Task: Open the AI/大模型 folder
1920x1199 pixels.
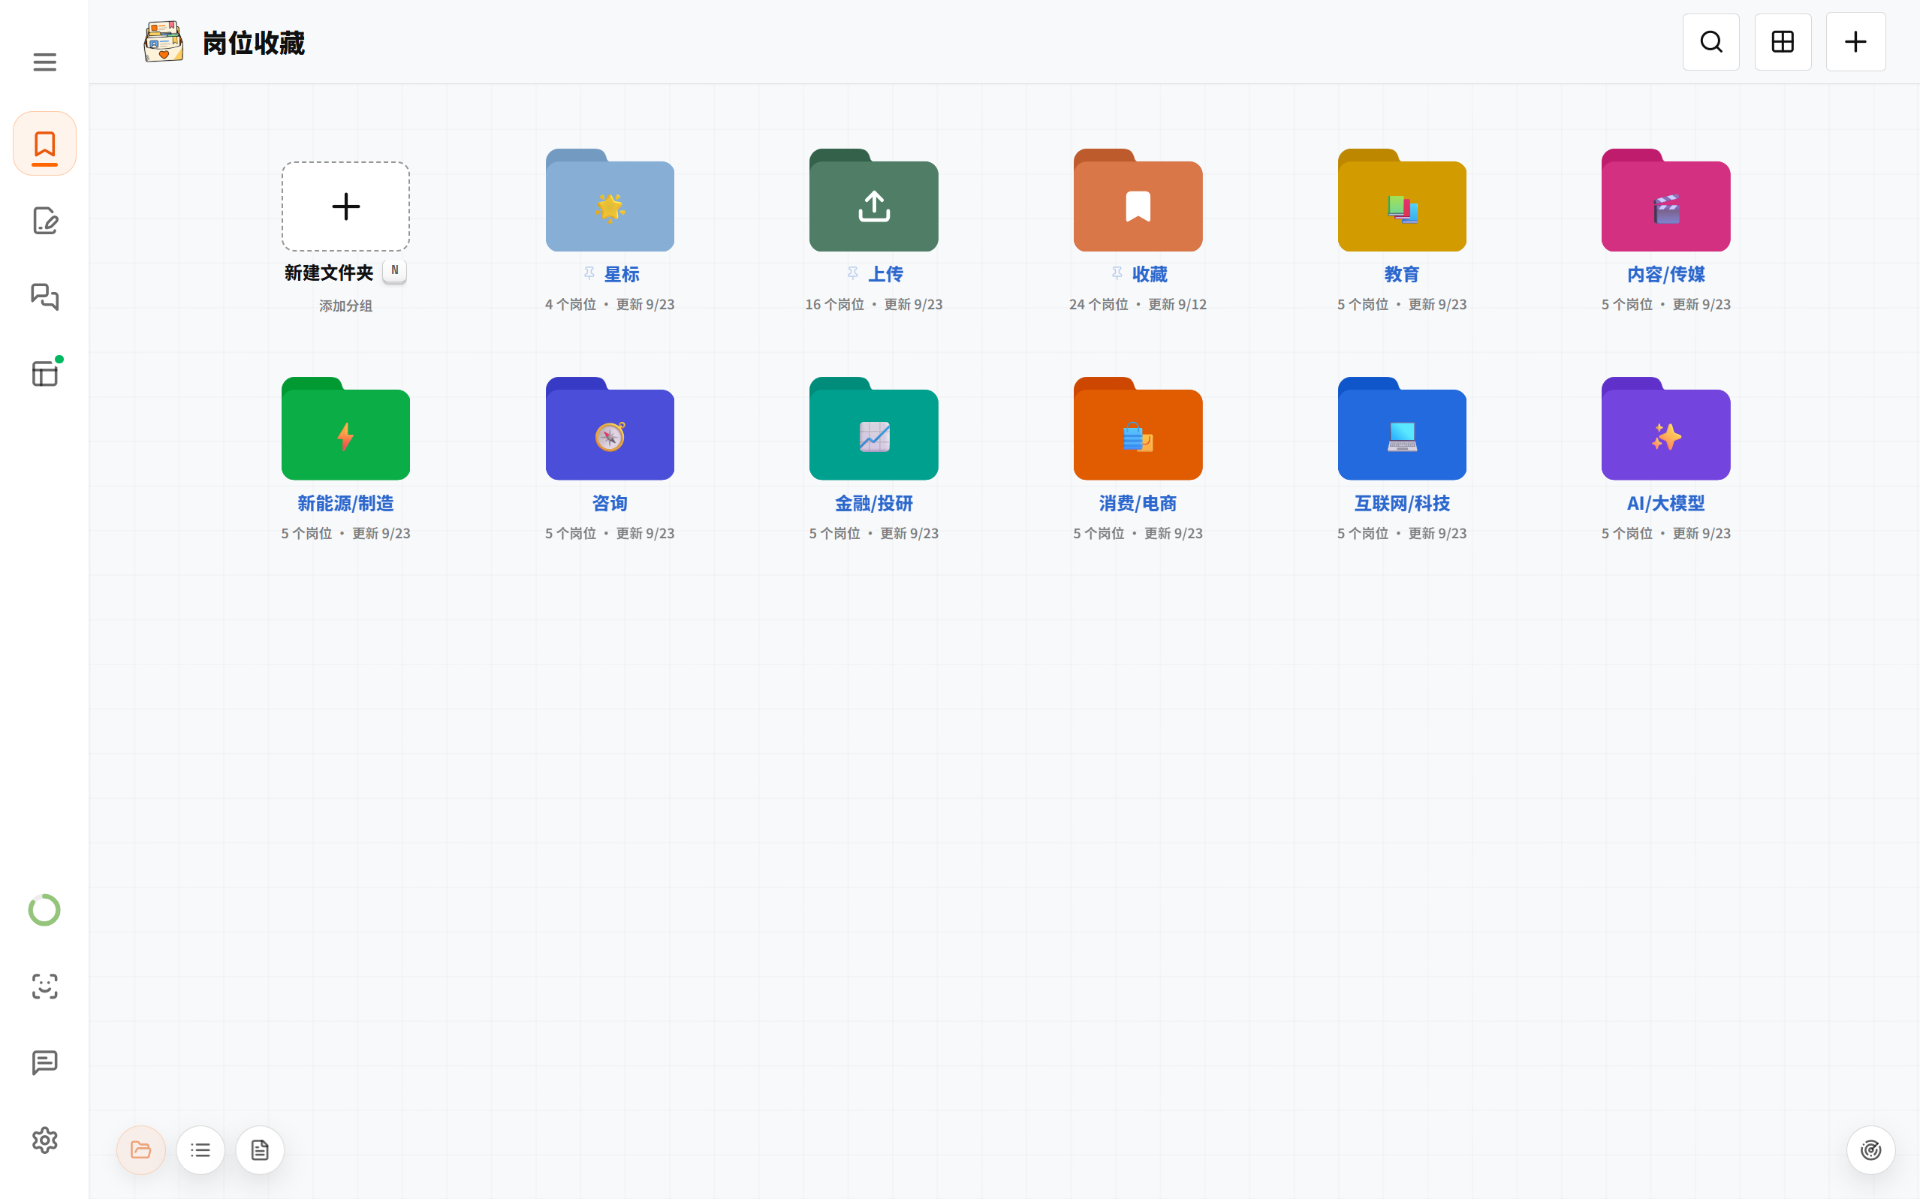Action: [x=1665, y=428]
